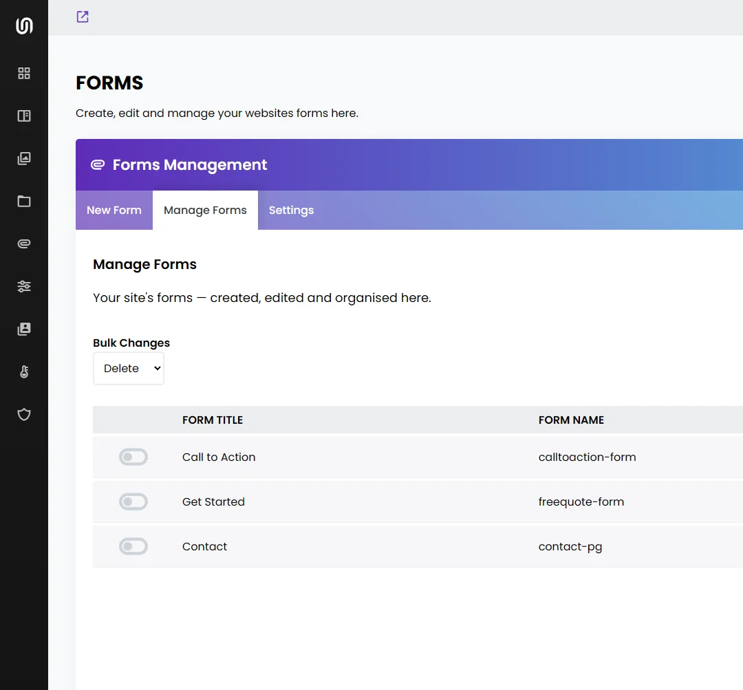Viewport: 743px width, 690px height.
Task: Click the Contact form title
Action: click(x=205, y=546)
